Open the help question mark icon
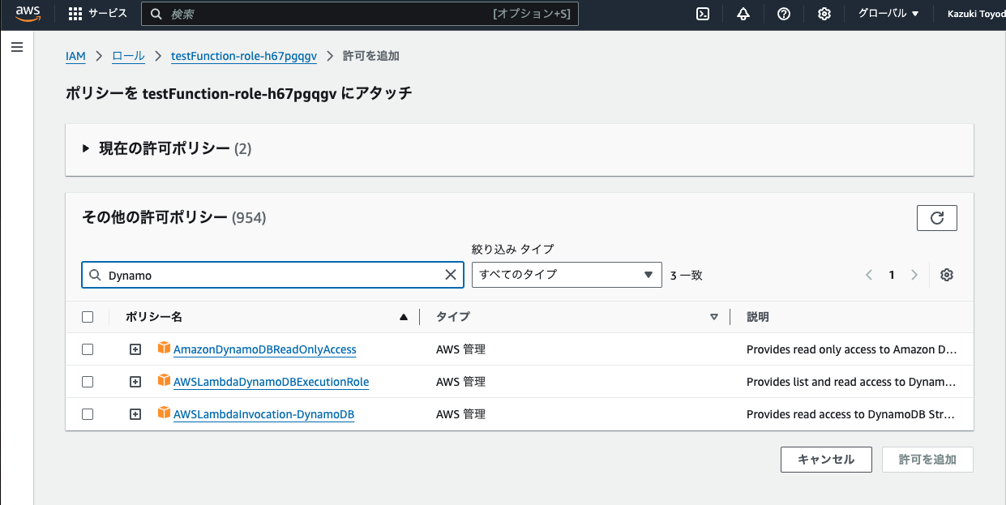1006x505 pixels. tap(784, 14)
